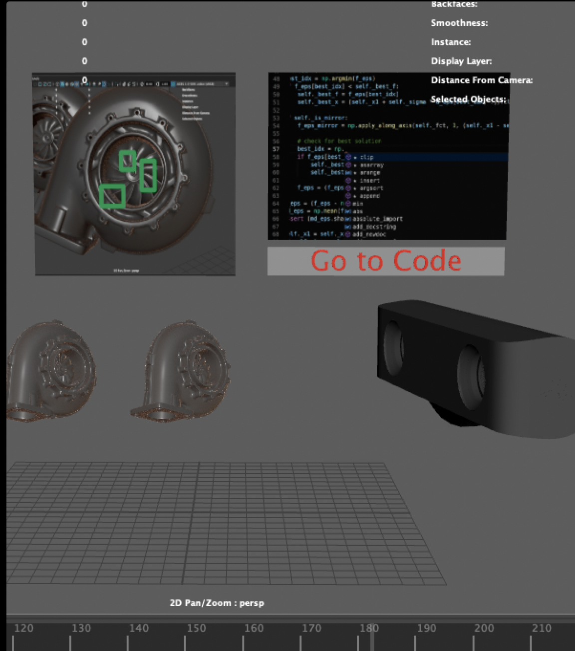Click the Go to Code button

[x=386, y=261]
